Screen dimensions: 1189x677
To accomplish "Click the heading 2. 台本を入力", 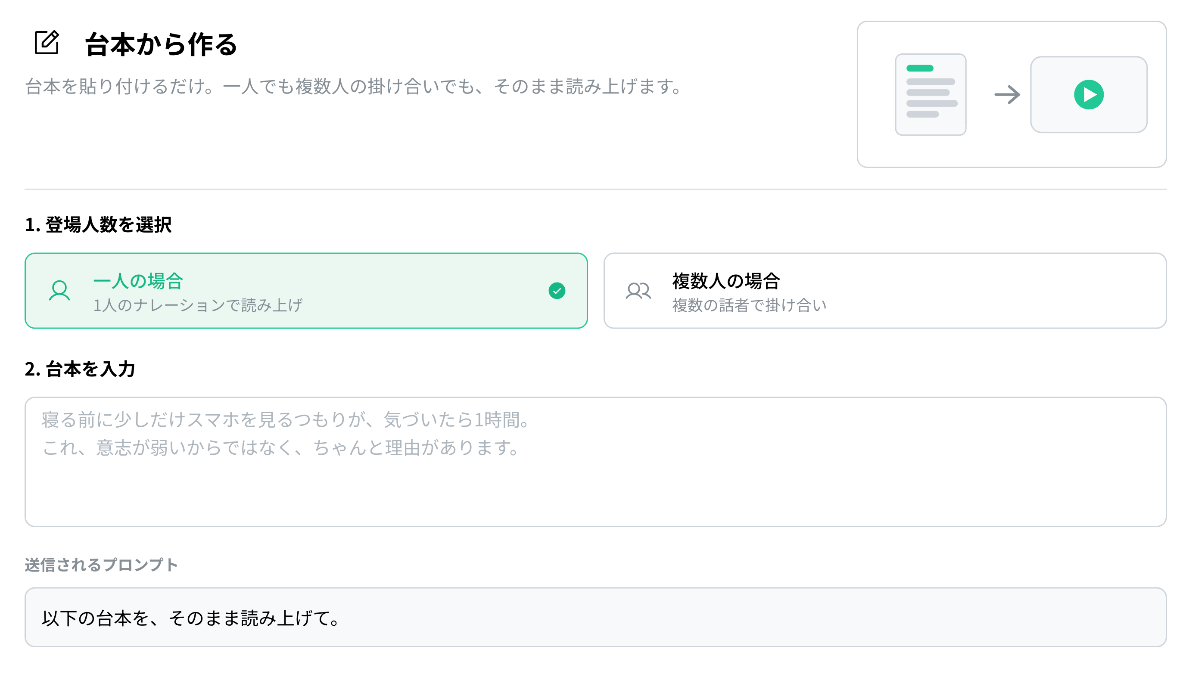I will coord(80,369).
